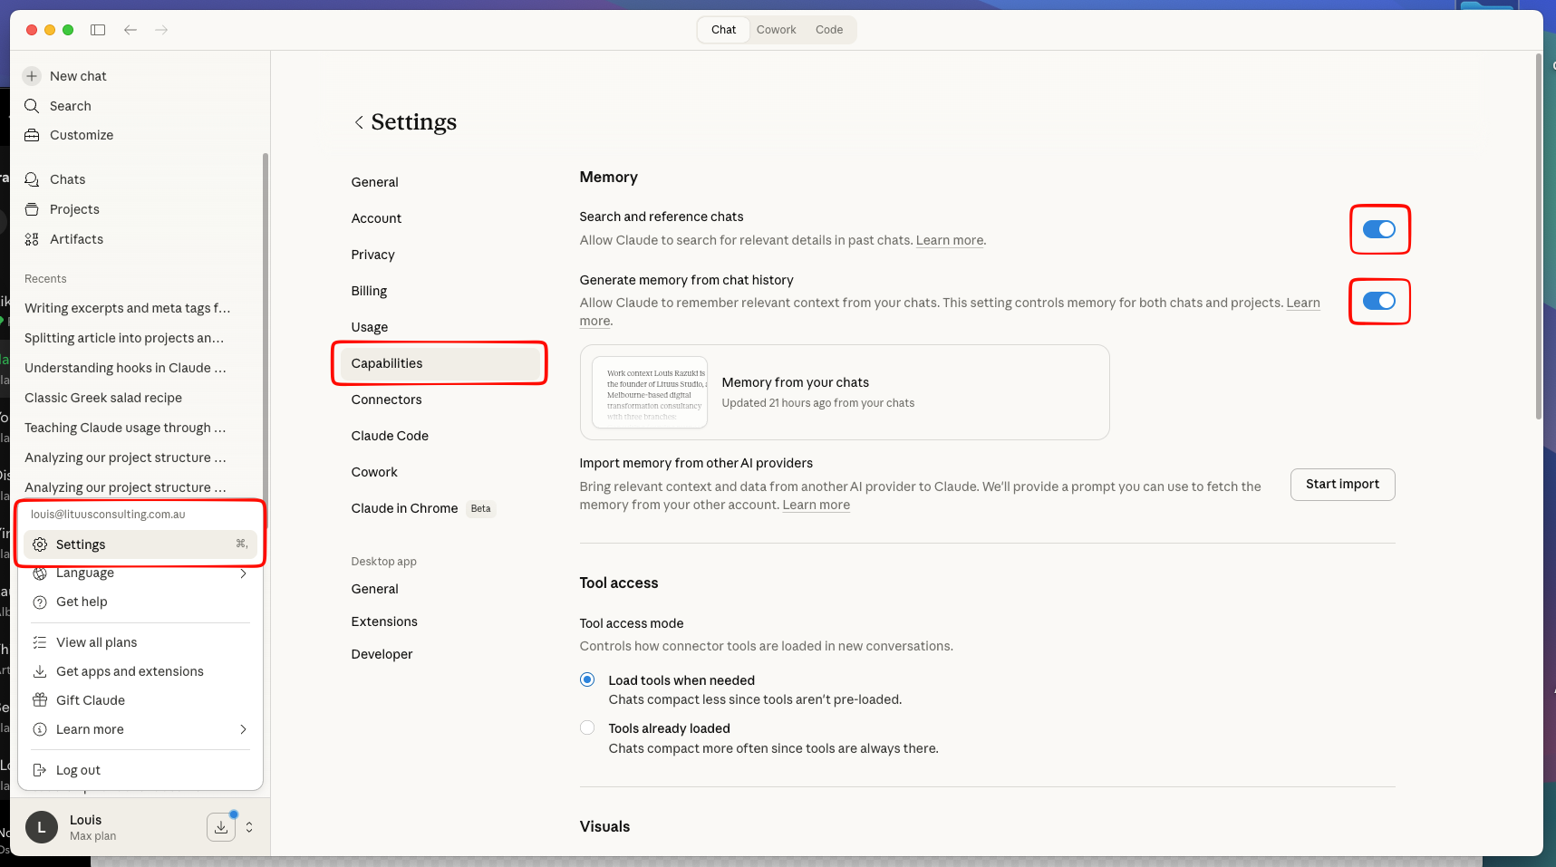
Task: Expand the Language submenu
Action: pos(243,573)
